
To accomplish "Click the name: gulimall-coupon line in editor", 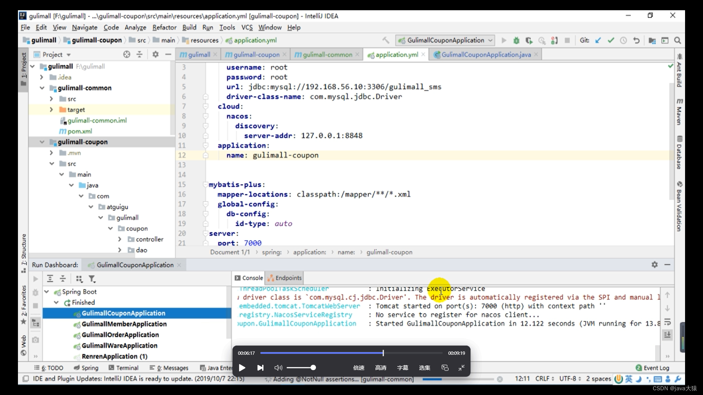I will [272, 155].
